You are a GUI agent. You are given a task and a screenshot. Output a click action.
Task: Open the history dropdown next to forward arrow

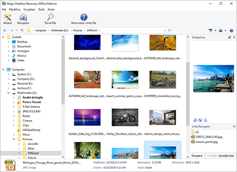point(17,31)
